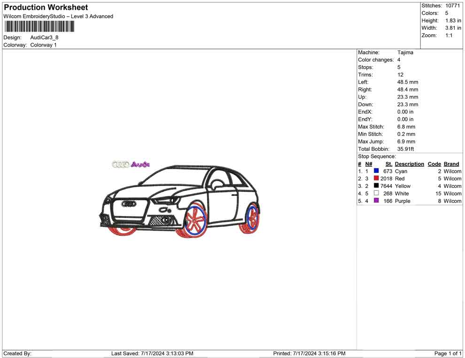
Task: Click the Max Stitch value '6.8 mm'
Action: pyautogui.click(x=406, y=127)
